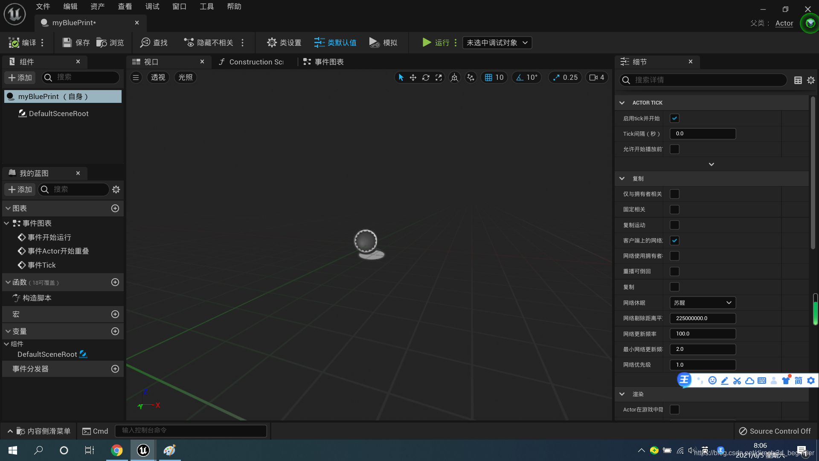
Task: Toggle the 固定相关 checkbox
Action: [x=674, y=210]
